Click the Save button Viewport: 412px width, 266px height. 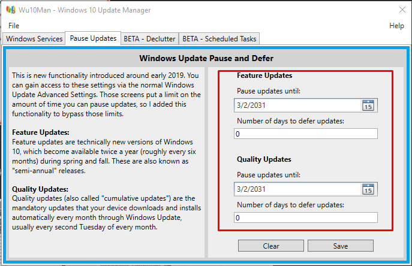click(x=341, y=246)
